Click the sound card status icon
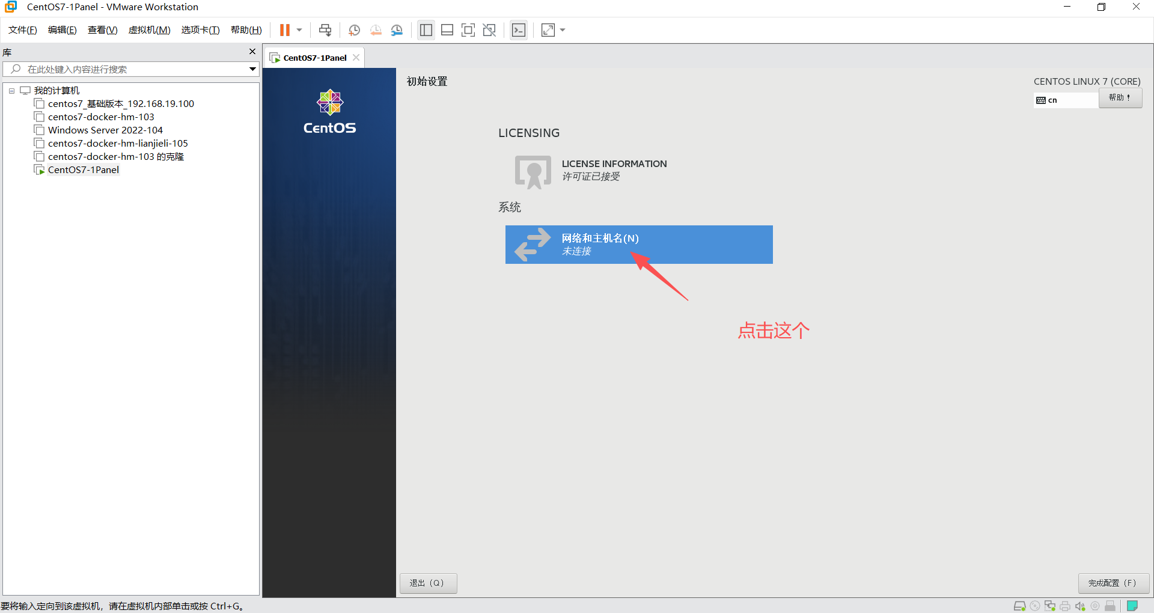The image size is (1154, 613). click(1080, 606)
